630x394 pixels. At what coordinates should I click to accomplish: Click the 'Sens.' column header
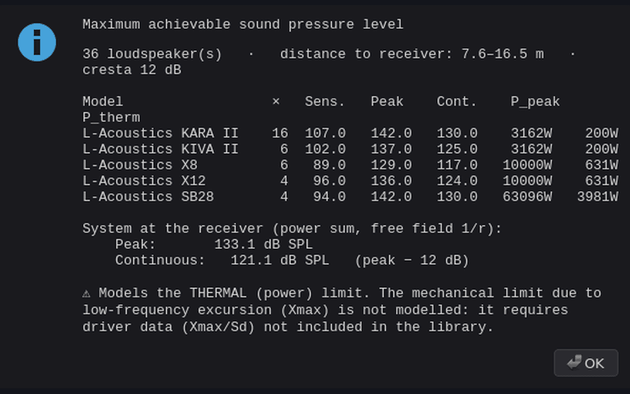click(325, 102)
